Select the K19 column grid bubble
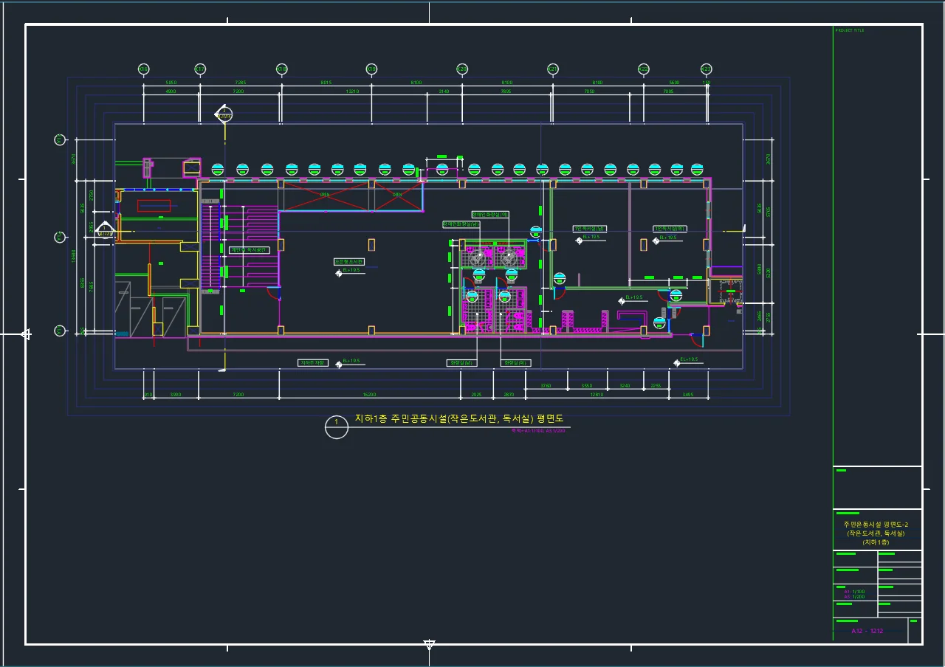The width and height of the screenshot is (945, 667). [372, 69]
